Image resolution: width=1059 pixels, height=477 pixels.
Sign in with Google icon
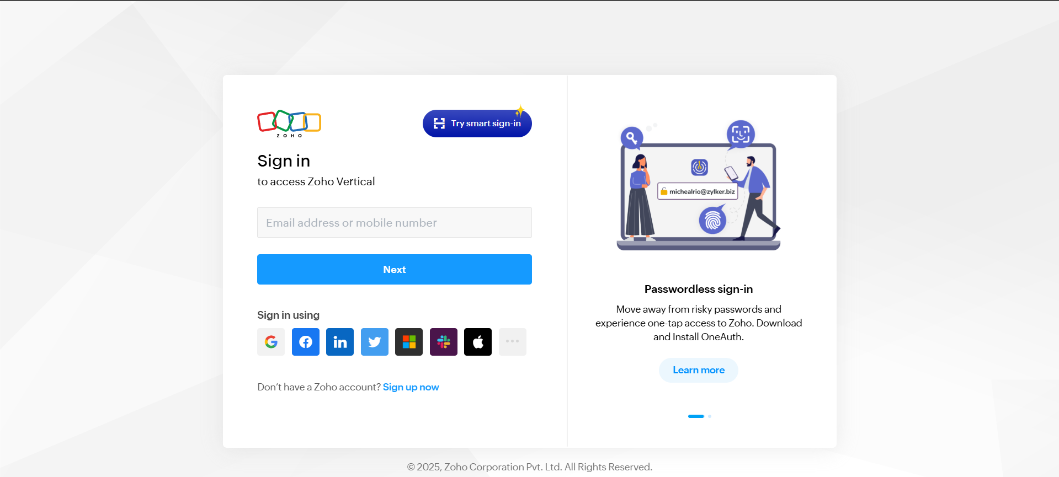click(x=271, y=342)
